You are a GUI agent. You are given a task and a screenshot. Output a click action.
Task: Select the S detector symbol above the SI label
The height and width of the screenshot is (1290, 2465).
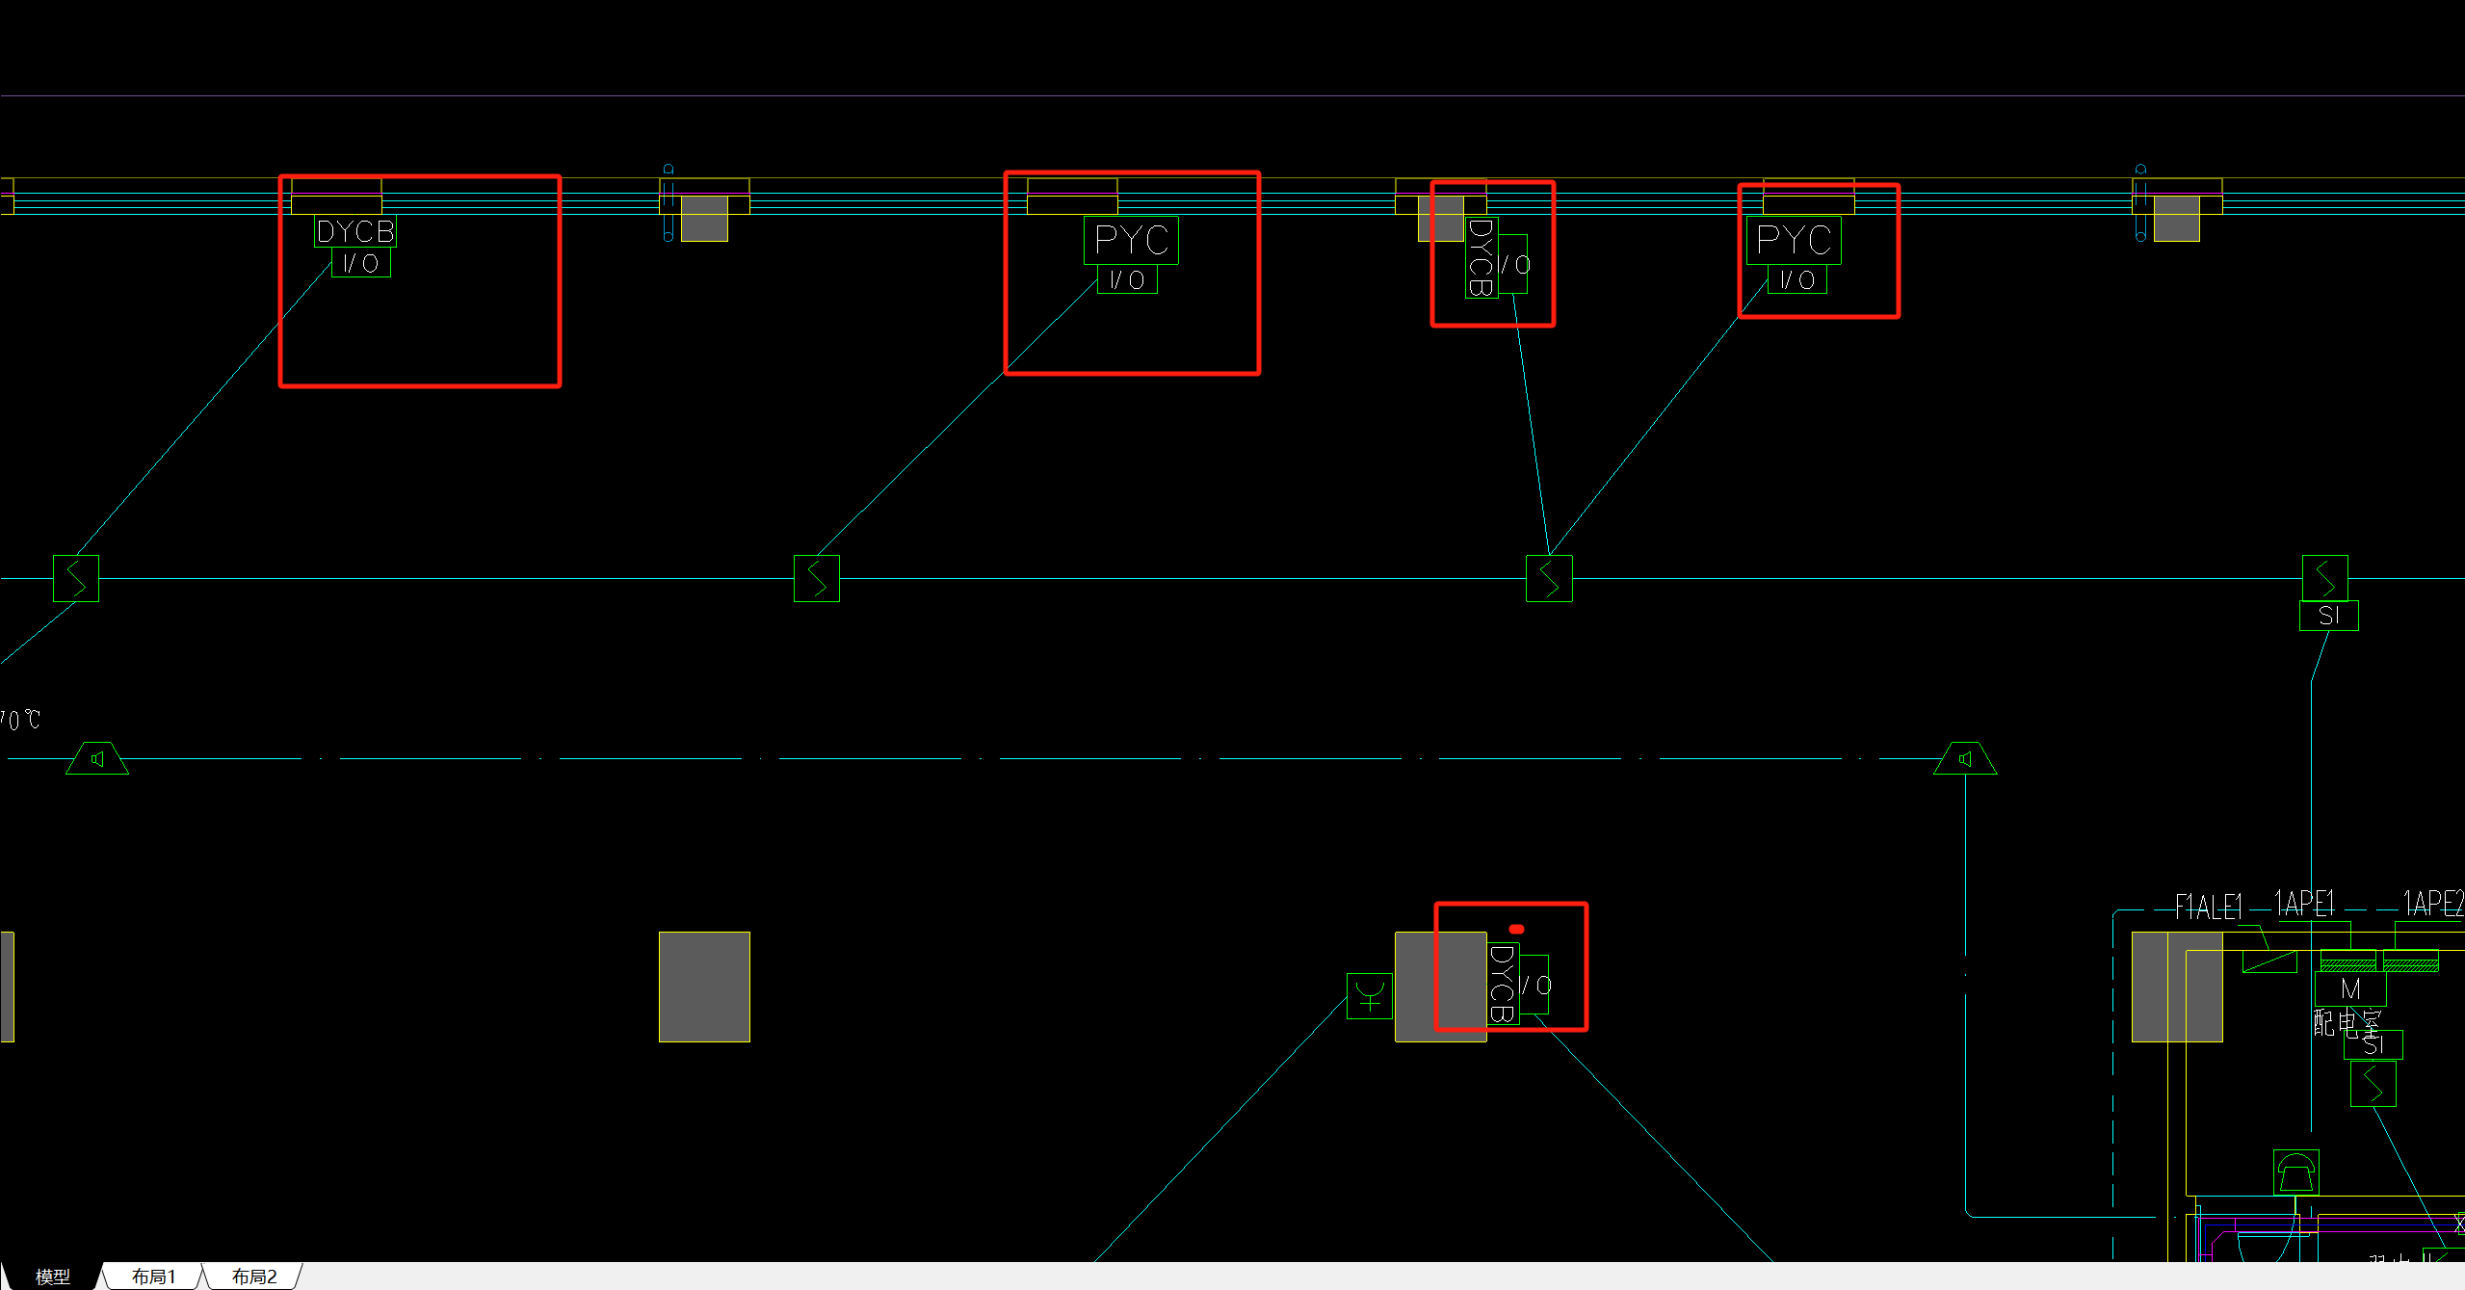[2325, 578]
